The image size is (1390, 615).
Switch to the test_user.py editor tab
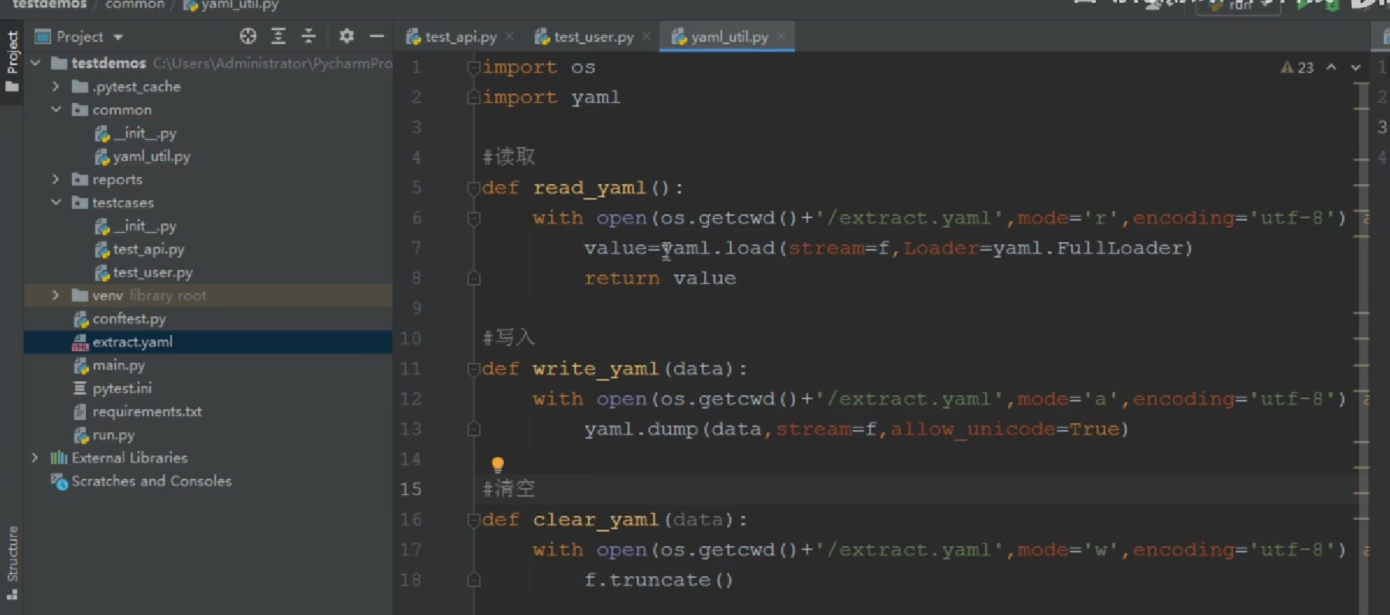585,36
